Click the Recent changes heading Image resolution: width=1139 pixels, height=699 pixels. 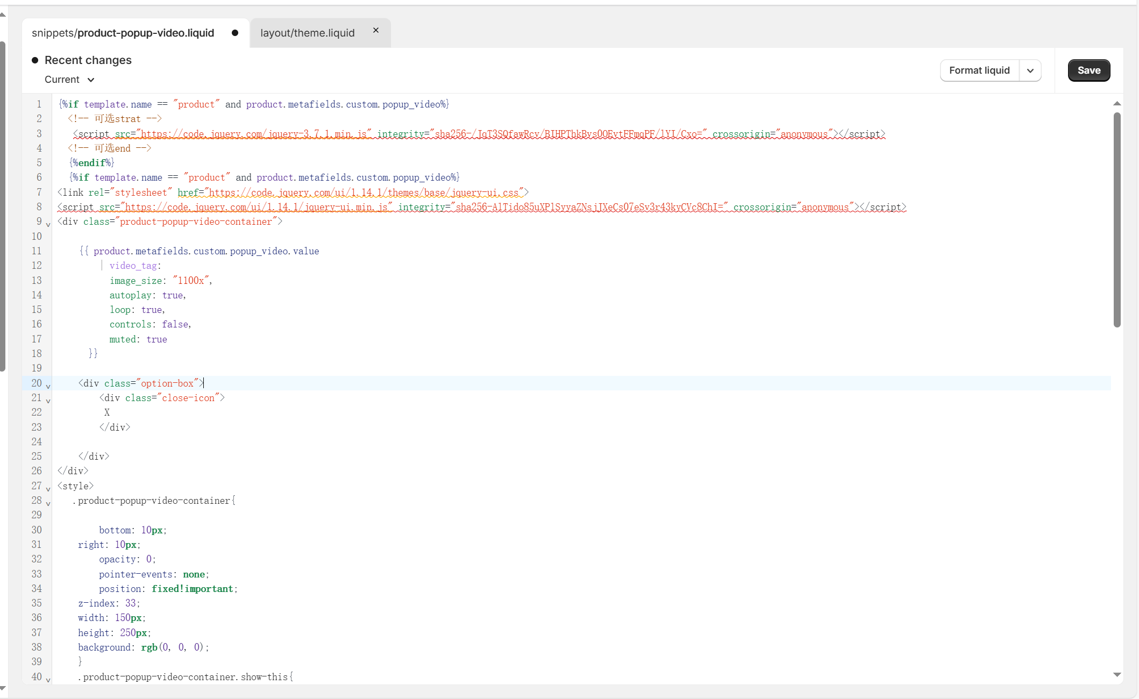point(88,60)
